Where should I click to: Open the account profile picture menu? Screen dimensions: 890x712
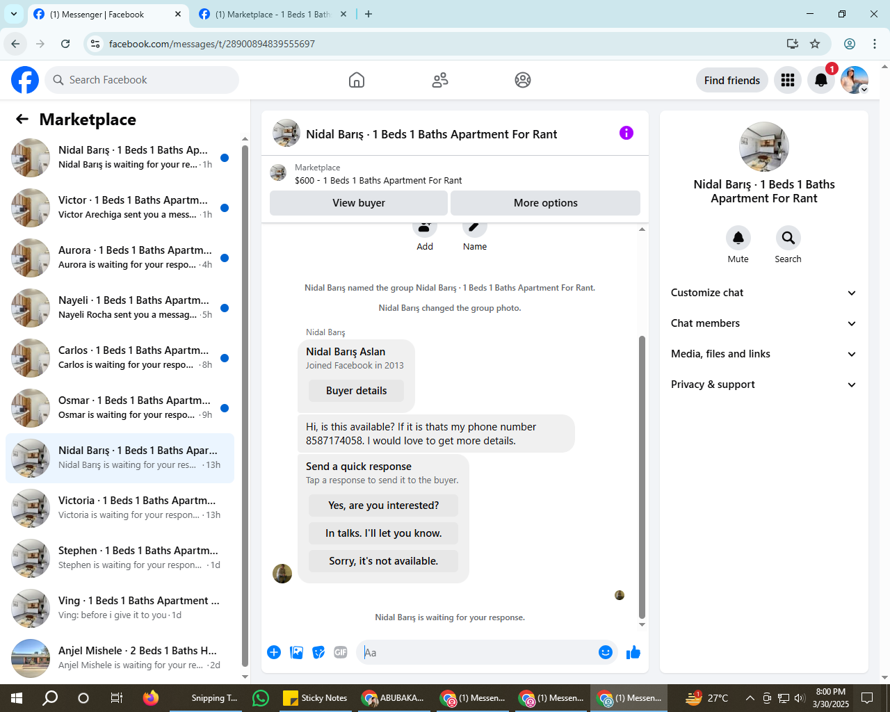855,80
